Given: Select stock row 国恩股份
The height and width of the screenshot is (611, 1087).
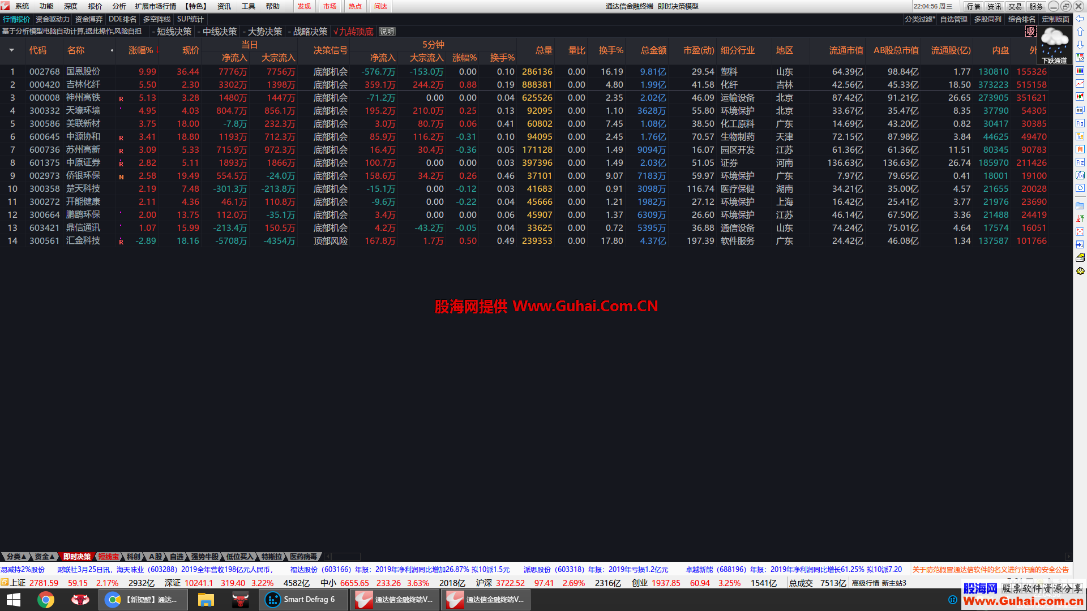Looking at the screenshot, I should tap(524, 72).
